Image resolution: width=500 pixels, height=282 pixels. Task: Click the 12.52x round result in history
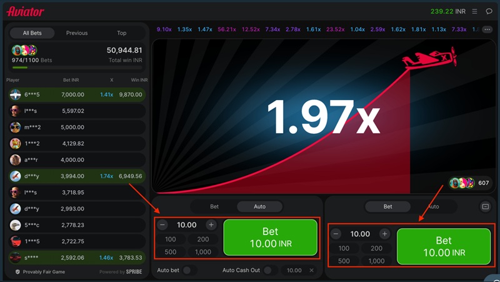click(251, 29)
